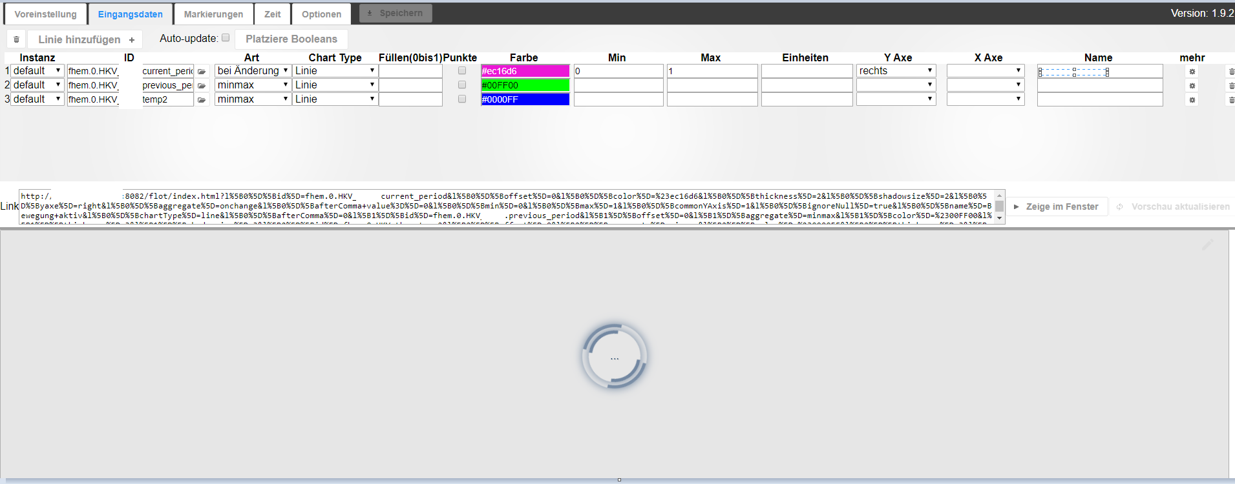Switch to the Voreinstellung tab
The height and width of the screenshot is (484, 1235).
coord(45,14)
